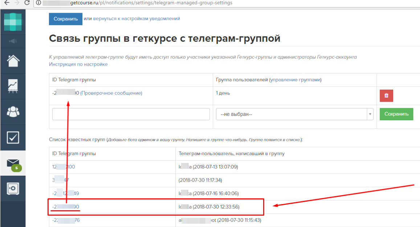Click 'Проверочное сообщение' link
This screenshot has width=420, height=227.
(111, 93)
